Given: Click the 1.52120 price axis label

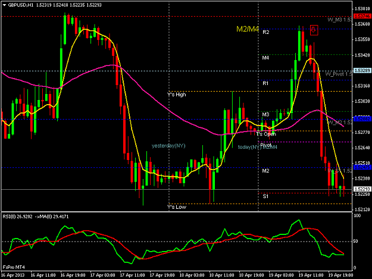Looking at the screenshot, I should pyautogui.click(x=362, y=209).
